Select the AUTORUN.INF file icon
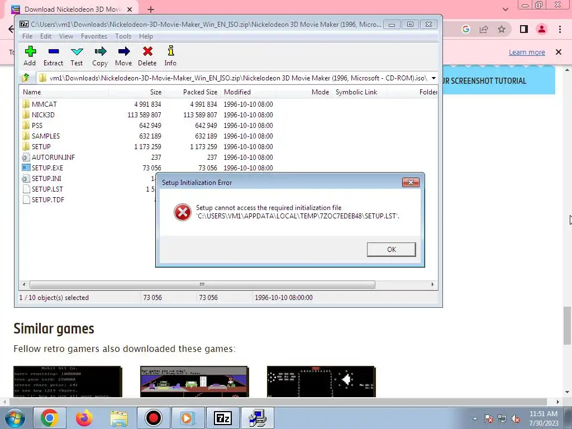 click(x=26, y=157)
